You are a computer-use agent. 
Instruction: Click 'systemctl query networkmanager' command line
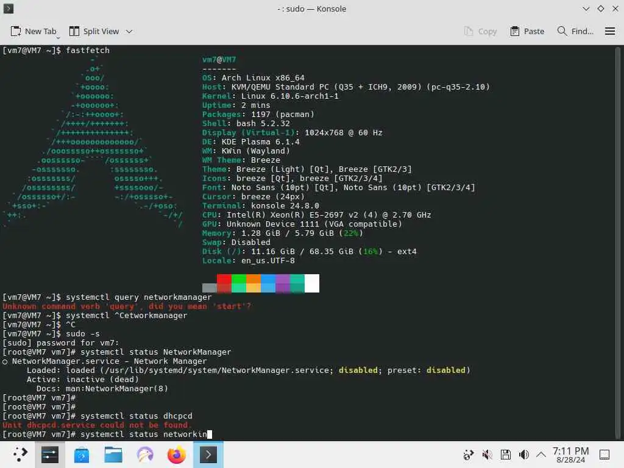107,297
